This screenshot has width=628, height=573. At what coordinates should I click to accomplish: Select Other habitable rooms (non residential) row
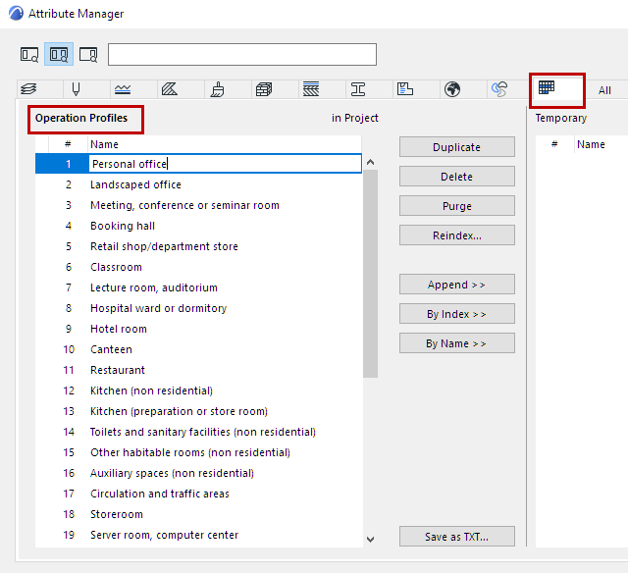click(x=198, y=452)
